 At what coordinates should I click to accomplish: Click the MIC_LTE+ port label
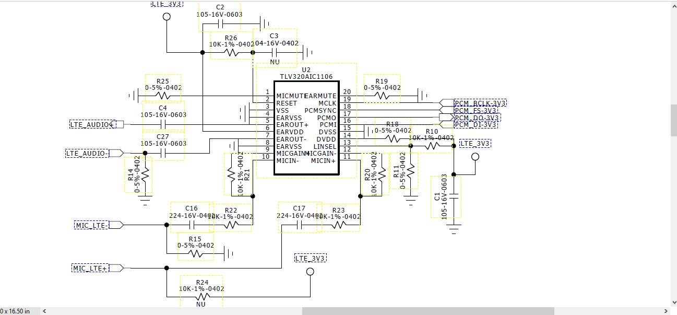[x=90, y=268]
